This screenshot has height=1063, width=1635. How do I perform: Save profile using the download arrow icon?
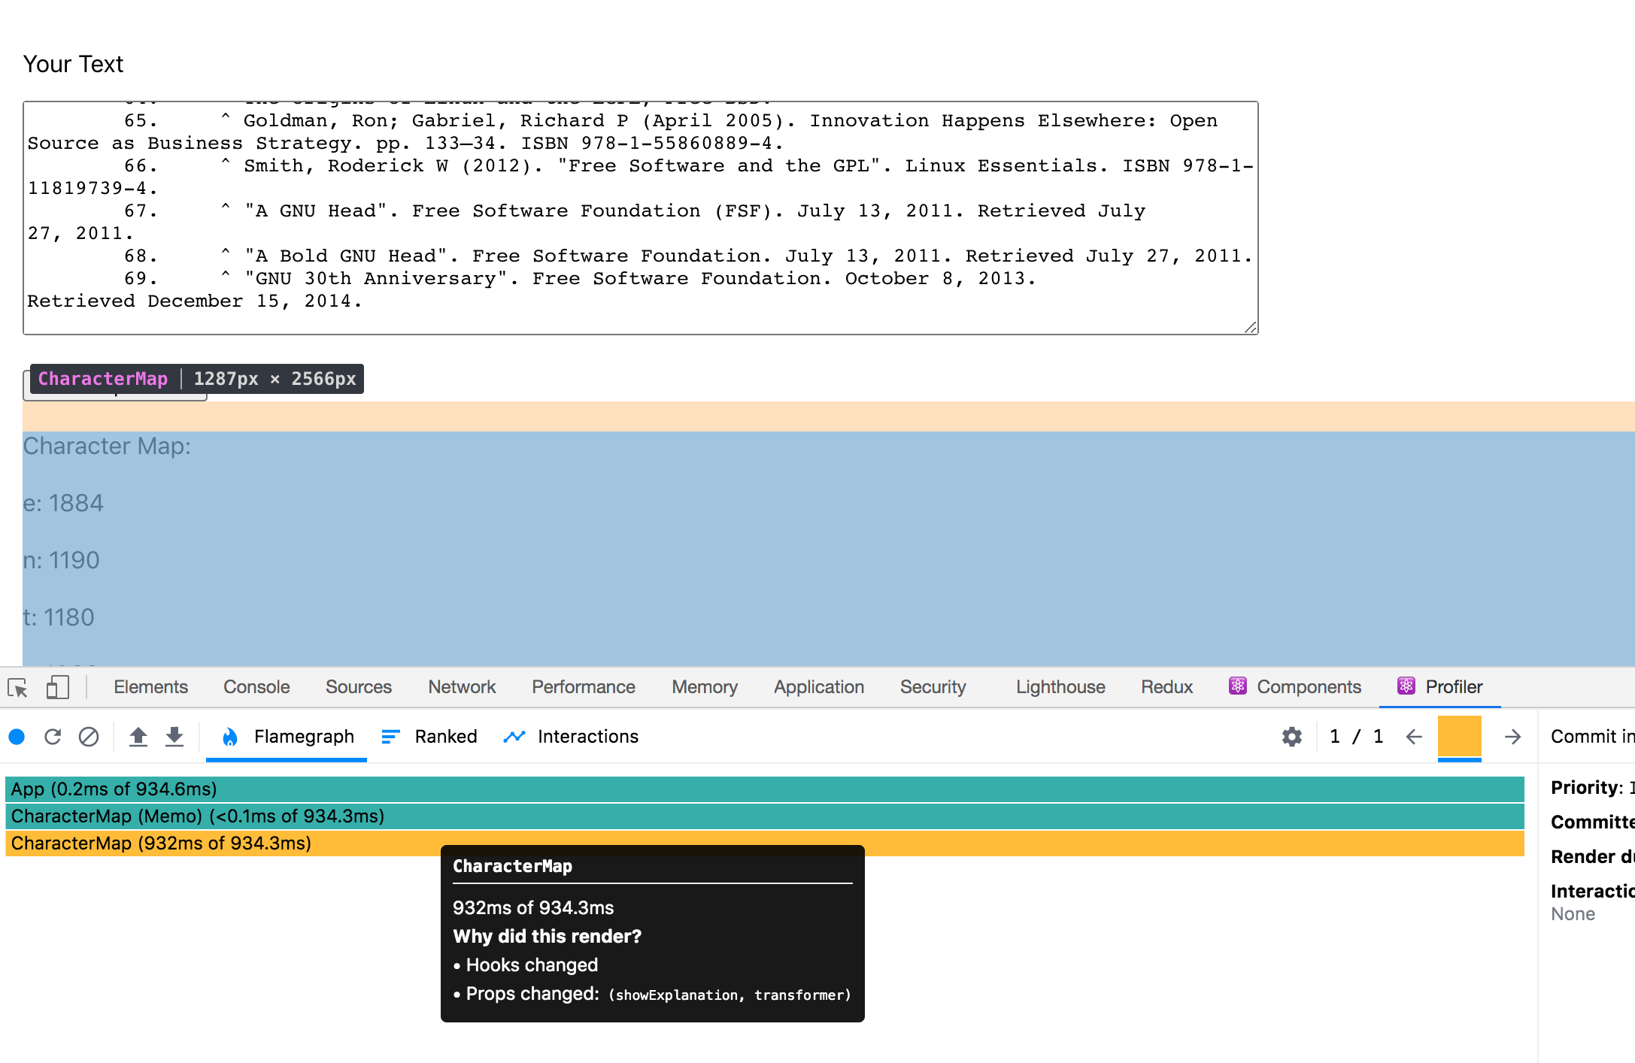click(174, 737)
